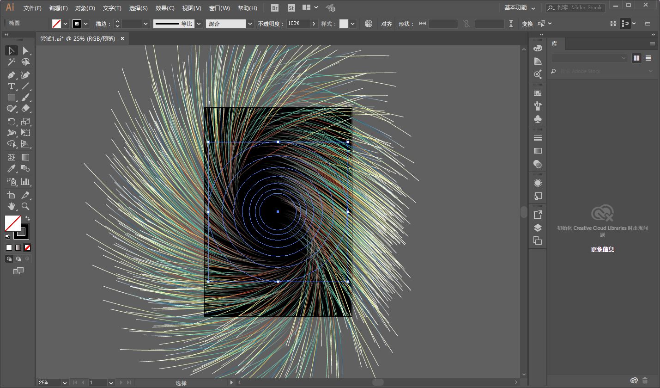Open the Layers panel icon
Image resolution: width=660 pixels, height=388 pixels.
coord(538,228)
